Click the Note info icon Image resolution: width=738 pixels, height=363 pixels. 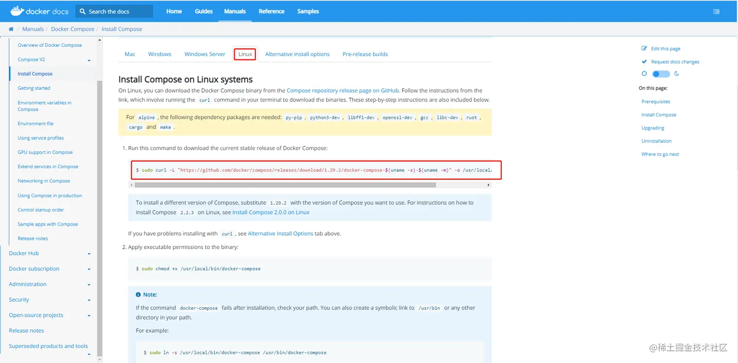pos(138,294)
